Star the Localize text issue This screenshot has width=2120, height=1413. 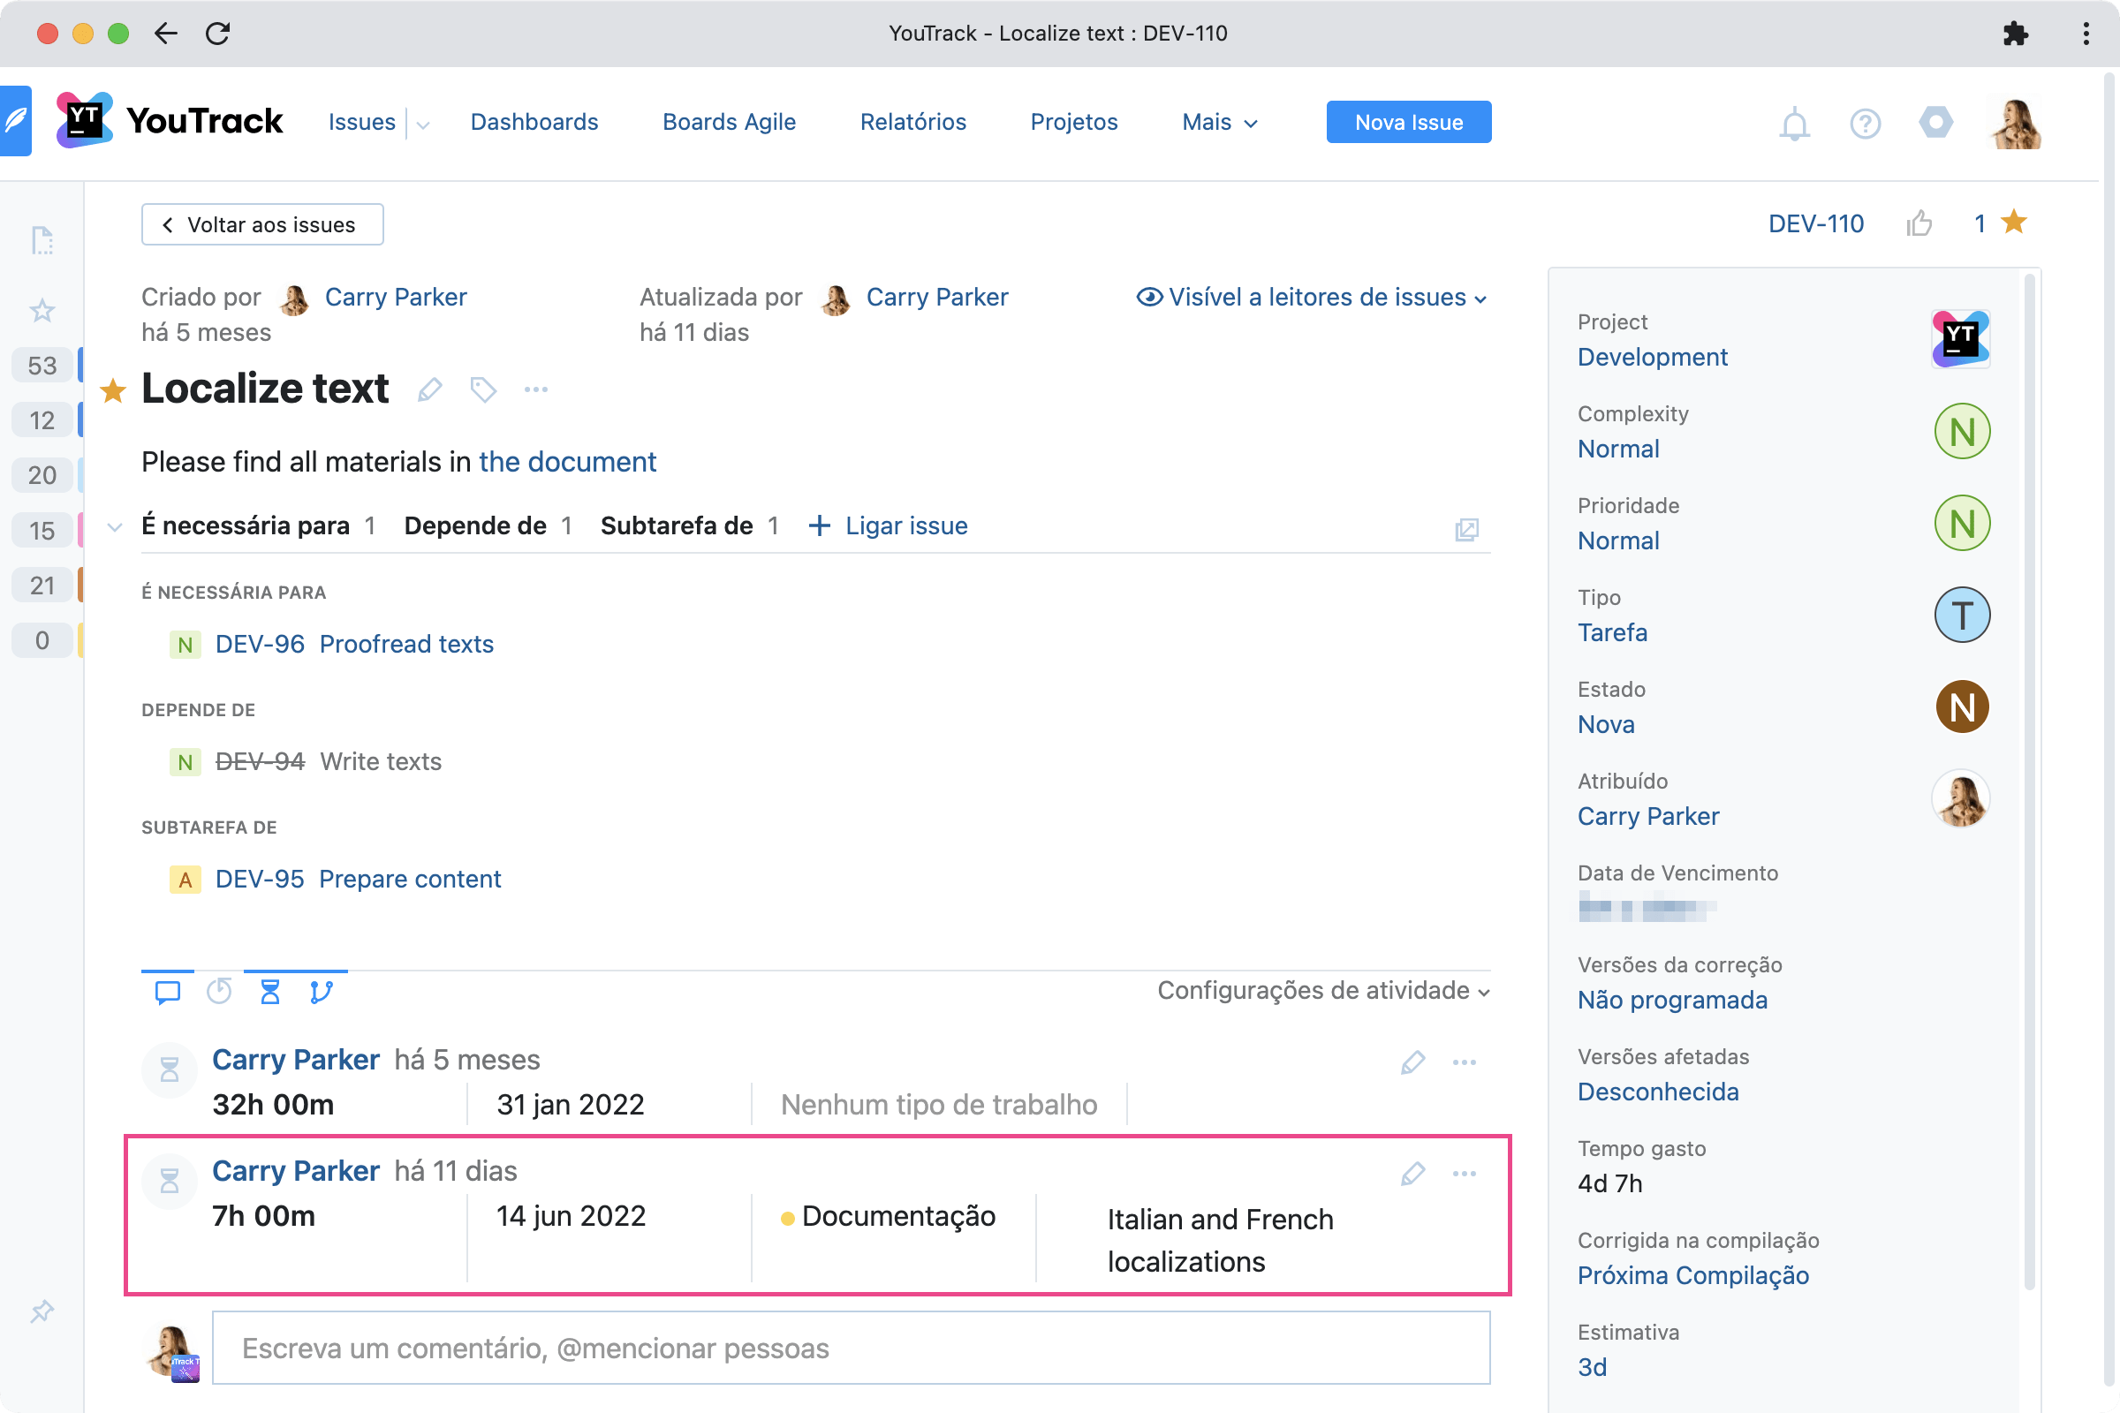pyautogui.click(x=114, y=389)
